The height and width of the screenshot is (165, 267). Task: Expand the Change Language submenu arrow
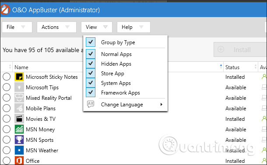click(x=162, y=104)
